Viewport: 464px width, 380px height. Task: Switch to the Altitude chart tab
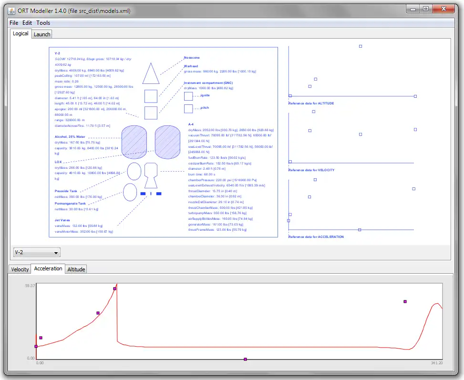(76, 269)
